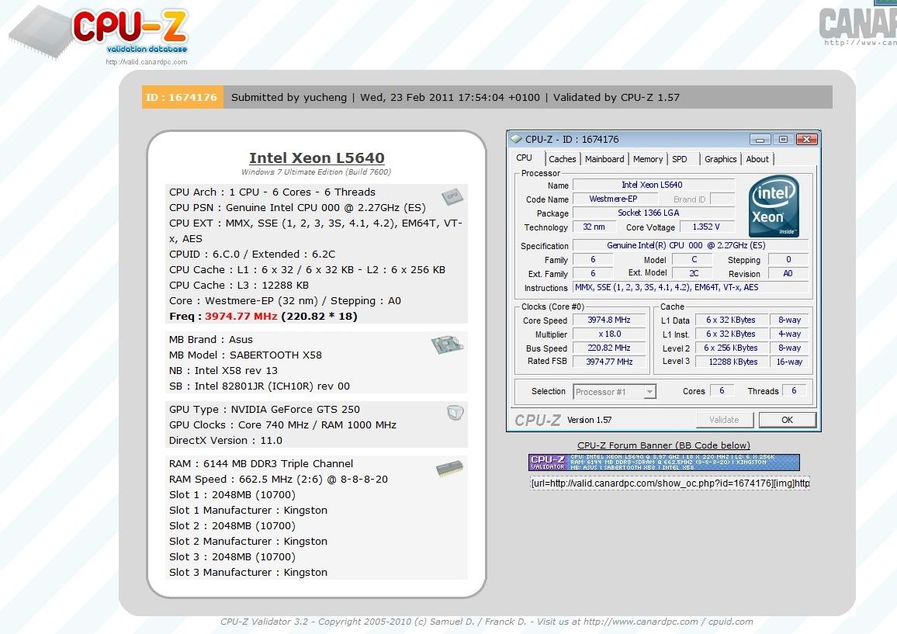Click the BB code URL text field
Image resolution: width=897 pixels, height=634 pixels.
pyautogui.click(x=670, y=483)
